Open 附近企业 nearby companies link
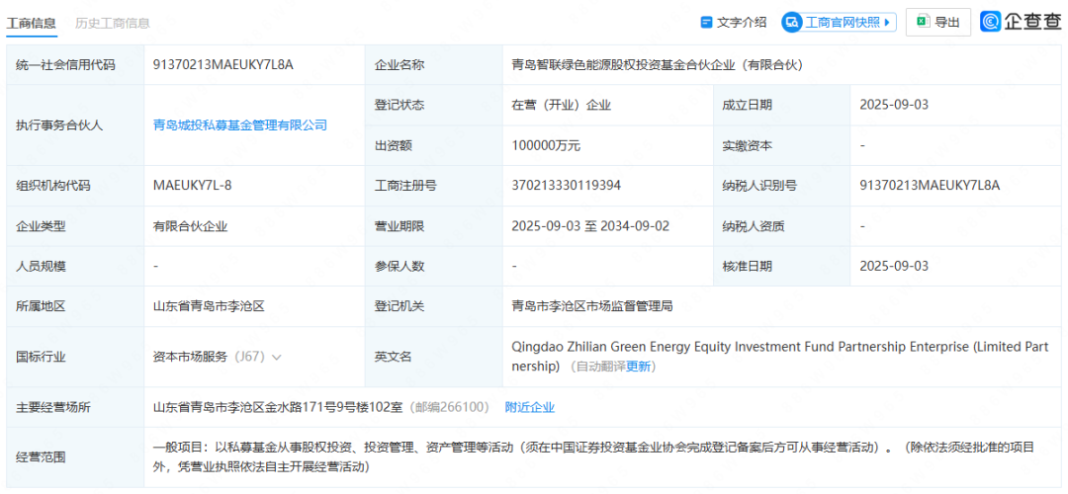 click(x=530, y=408)
